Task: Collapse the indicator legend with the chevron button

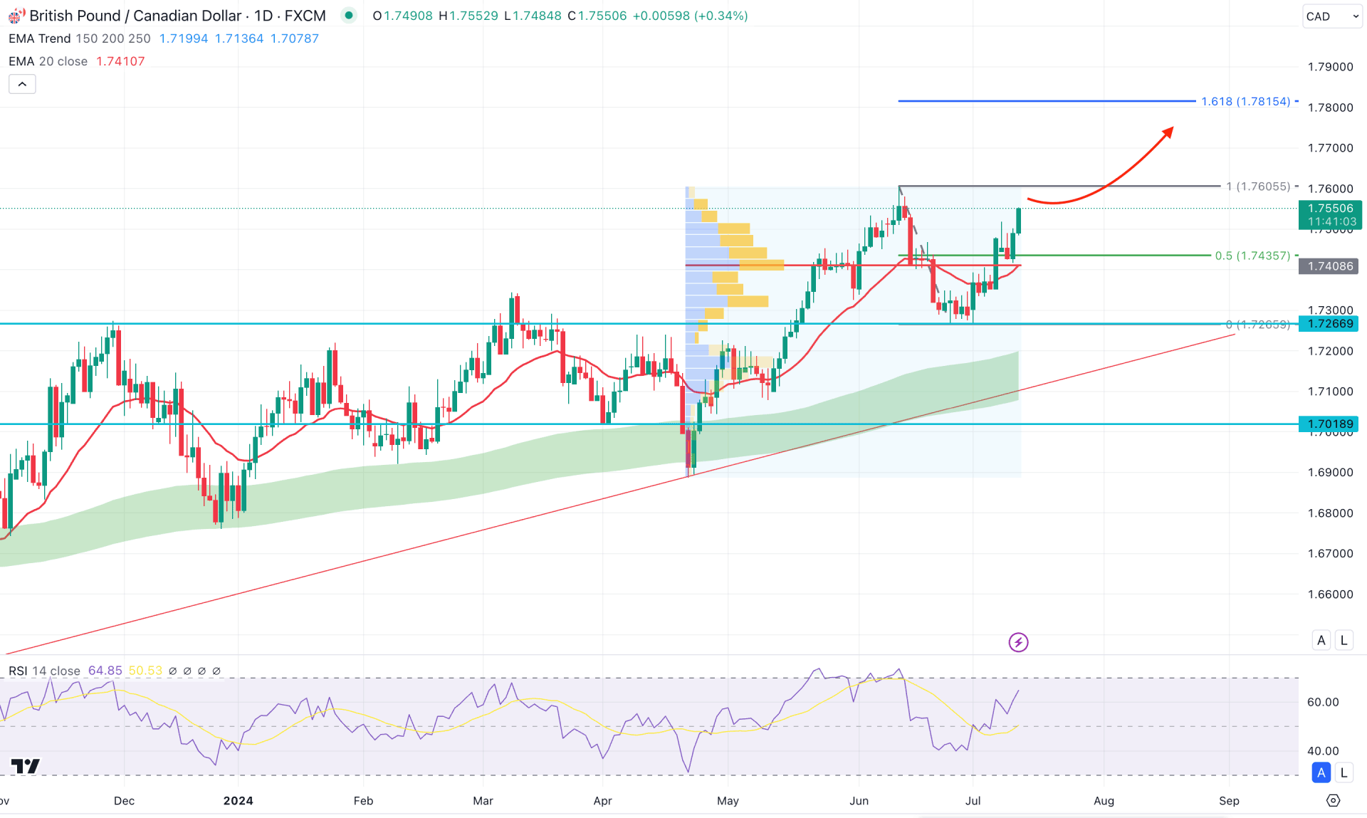Action: pos(22,84)
